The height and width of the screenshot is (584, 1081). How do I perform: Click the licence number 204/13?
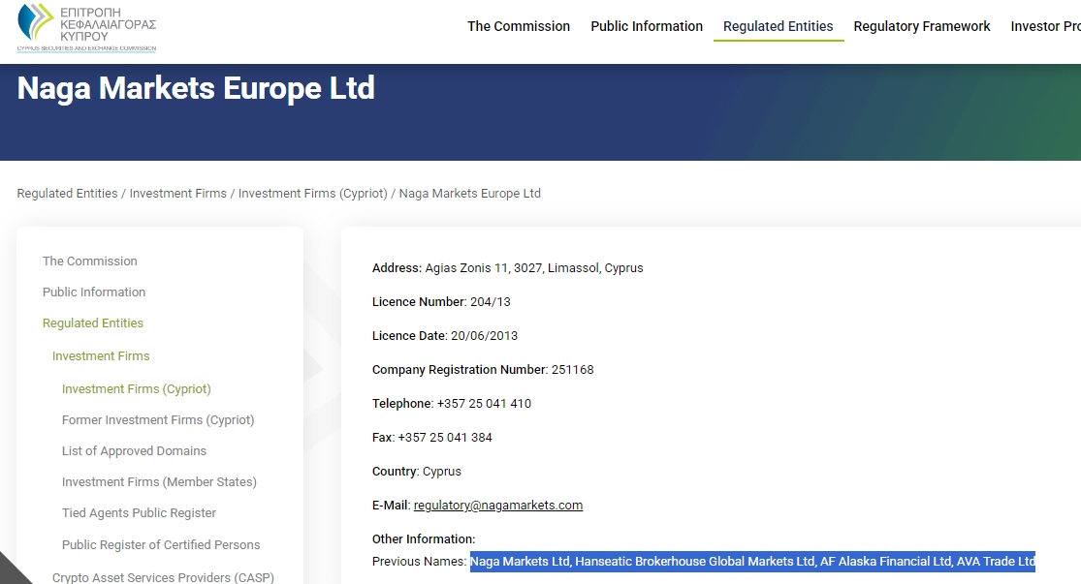coord(491,301)
